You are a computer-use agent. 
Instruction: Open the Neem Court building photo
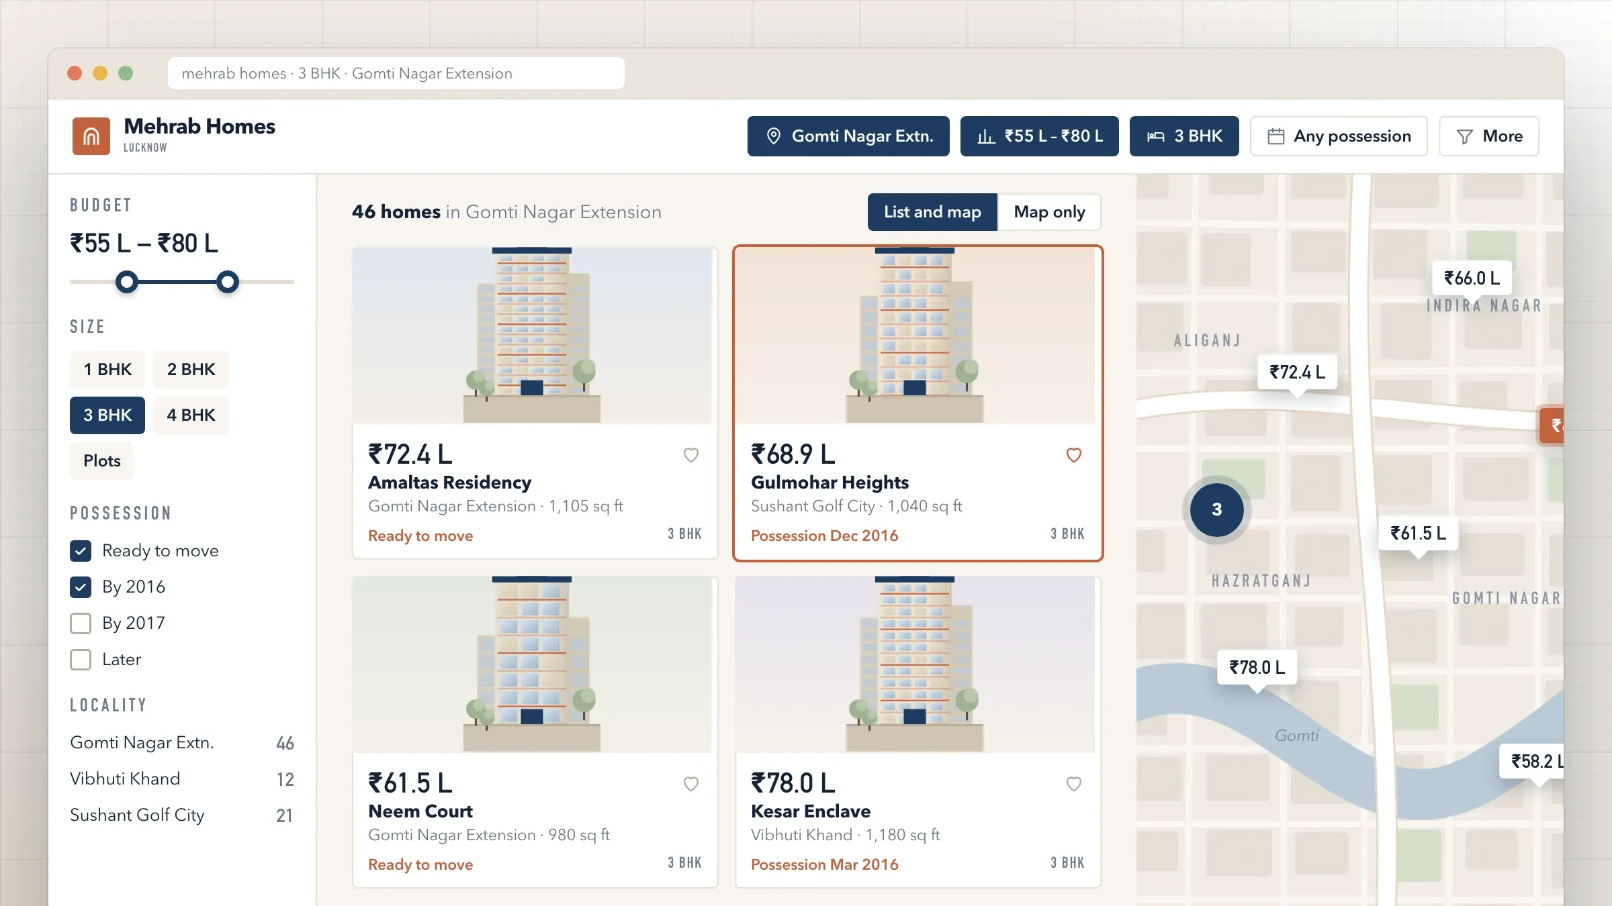[x=533, y=664]
